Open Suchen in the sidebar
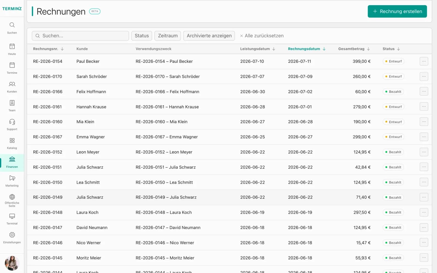437x273 pixels. 12,28
